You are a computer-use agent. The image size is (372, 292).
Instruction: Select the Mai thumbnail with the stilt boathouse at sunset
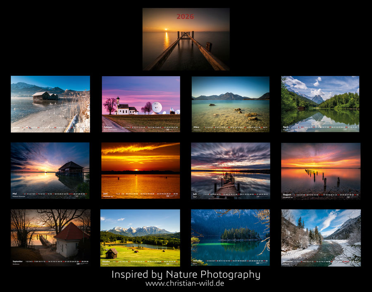[50, 171]
